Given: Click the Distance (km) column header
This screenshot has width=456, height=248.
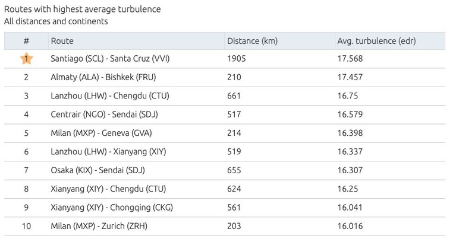Looking at the screenshot, I should [x=252, y=41].
